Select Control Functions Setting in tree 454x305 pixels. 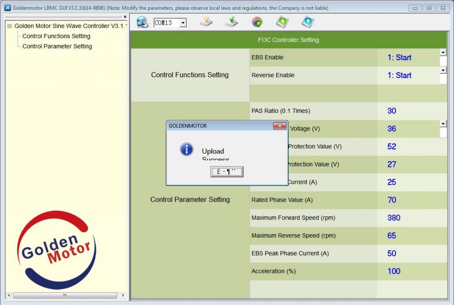click(56, 36)
